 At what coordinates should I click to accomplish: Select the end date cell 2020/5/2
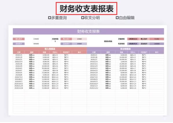coord(133,44)
